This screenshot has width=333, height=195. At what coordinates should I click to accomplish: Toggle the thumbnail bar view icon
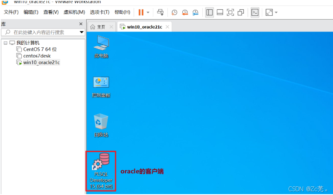point(220,12)
